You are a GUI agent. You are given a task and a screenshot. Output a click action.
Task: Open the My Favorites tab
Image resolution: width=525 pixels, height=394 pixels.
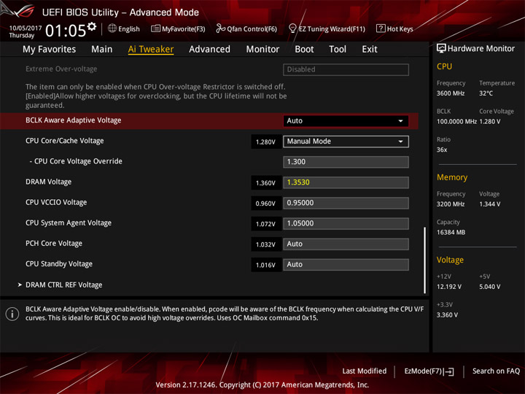tap(50, 50)
